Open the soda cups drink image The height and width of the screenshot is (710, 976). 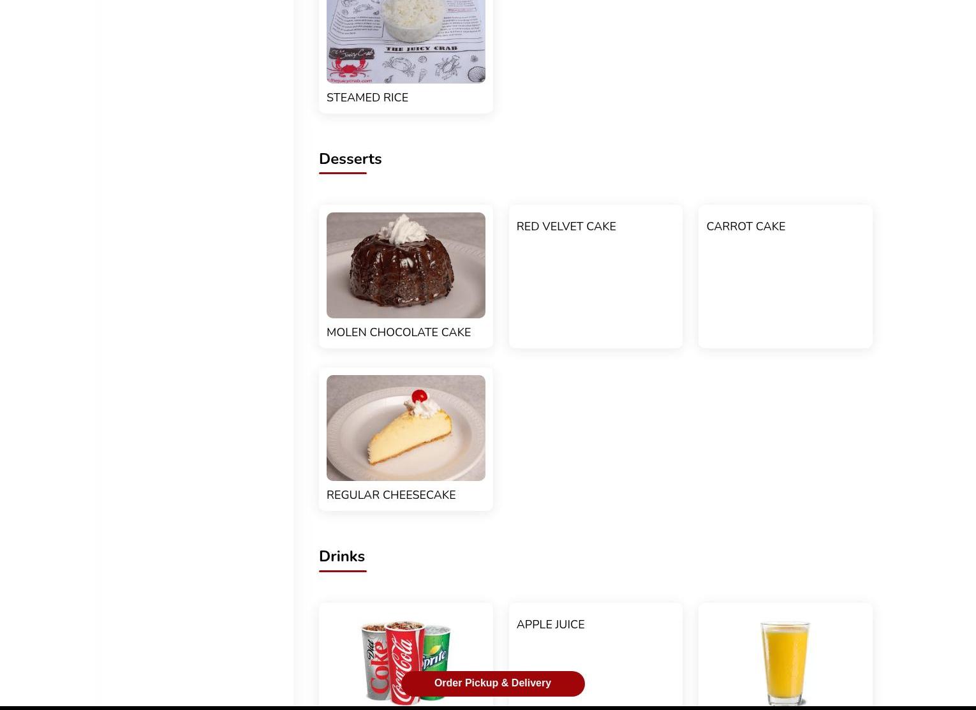pyautogui.click(x=406, y=661)
